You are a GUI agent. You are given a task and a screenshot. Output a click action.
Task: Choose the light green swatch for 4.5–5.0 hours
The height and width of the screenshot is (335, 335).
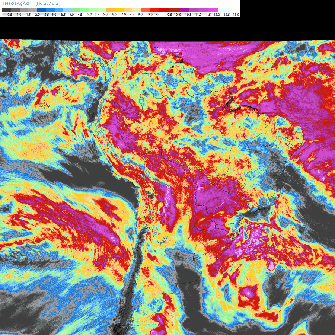point(84,10)
